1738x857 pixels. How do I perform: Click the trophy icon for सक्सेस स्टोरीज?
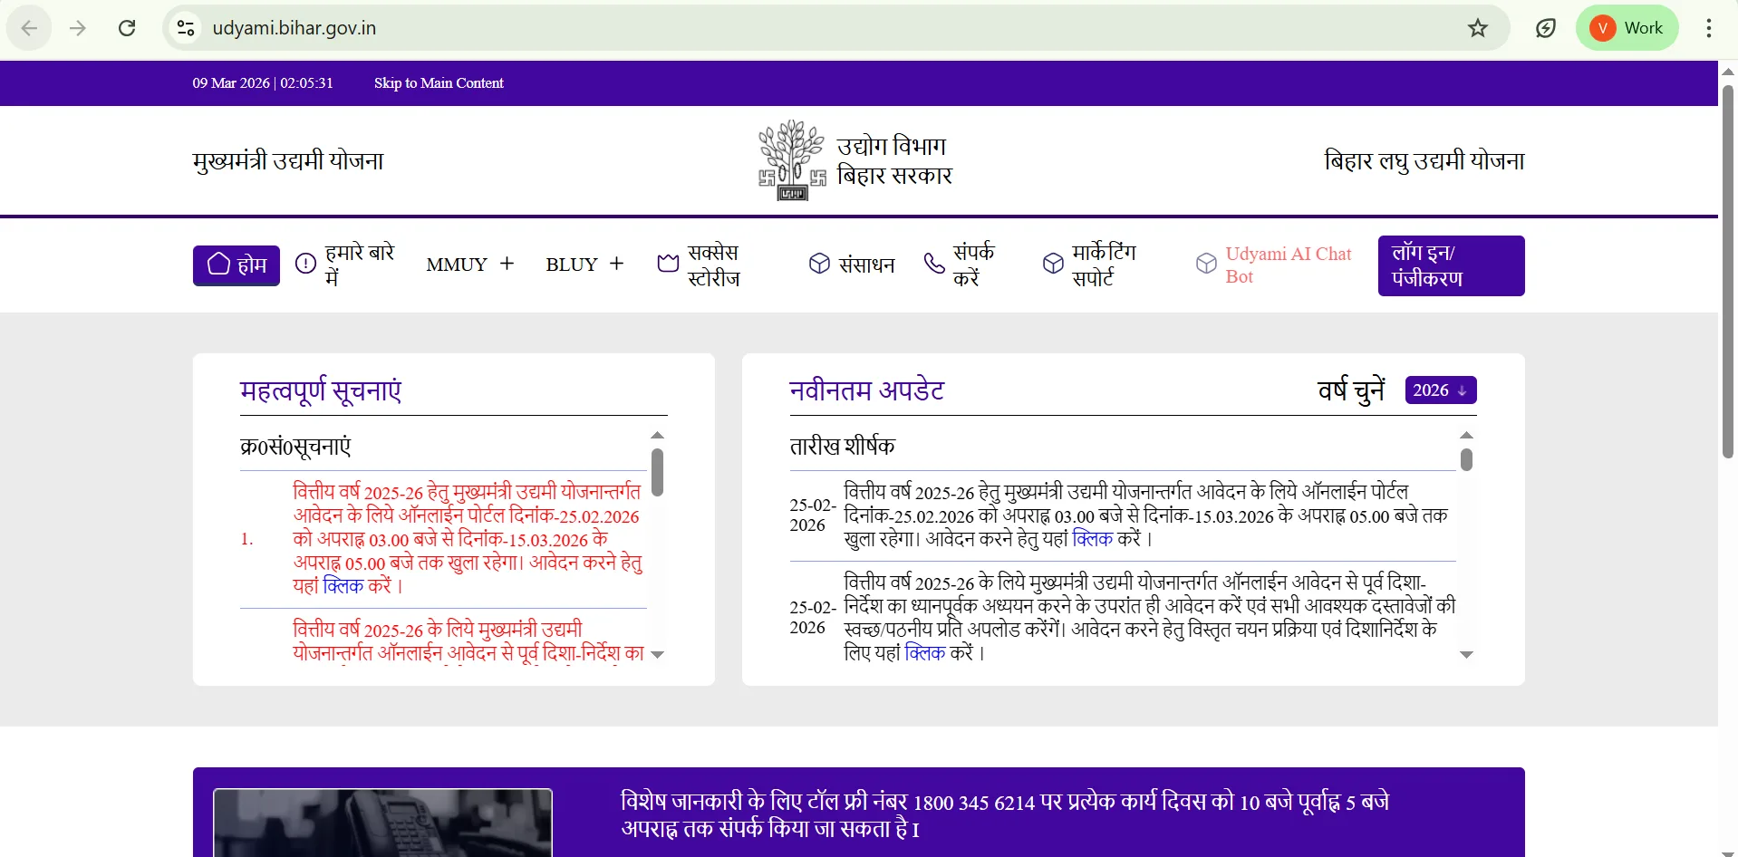coord(668,263)
